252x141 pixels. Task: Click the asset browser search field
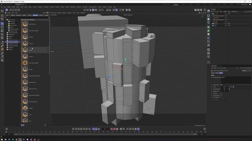click(x=27, y=17)
